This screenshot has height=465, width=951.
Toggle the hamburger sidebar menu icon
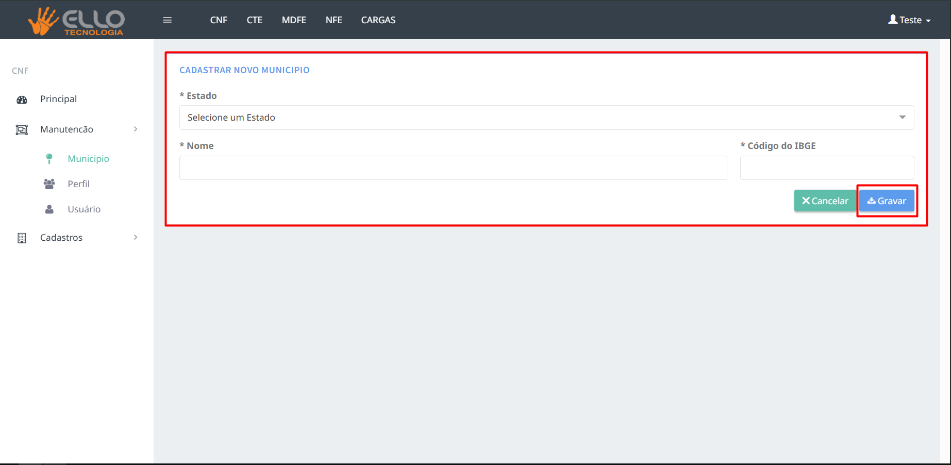167,20
